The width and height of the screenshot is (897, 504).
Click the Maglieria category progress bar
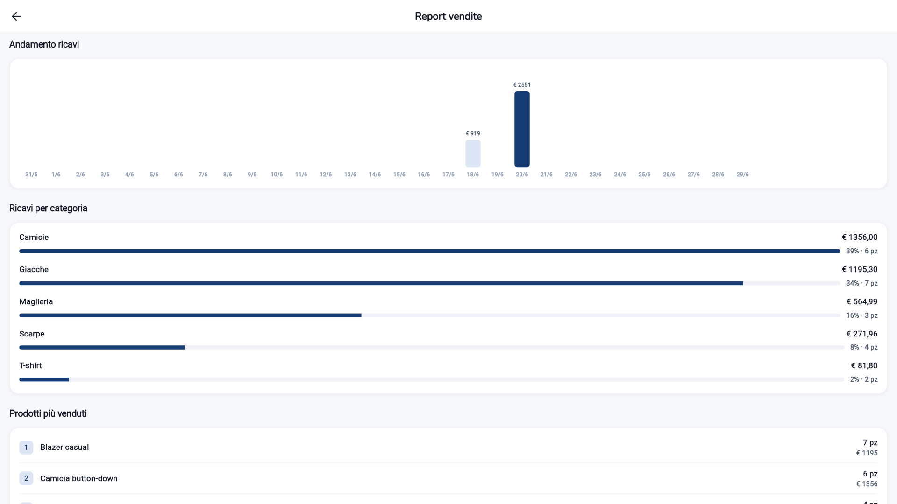click(x=430, y=315)
